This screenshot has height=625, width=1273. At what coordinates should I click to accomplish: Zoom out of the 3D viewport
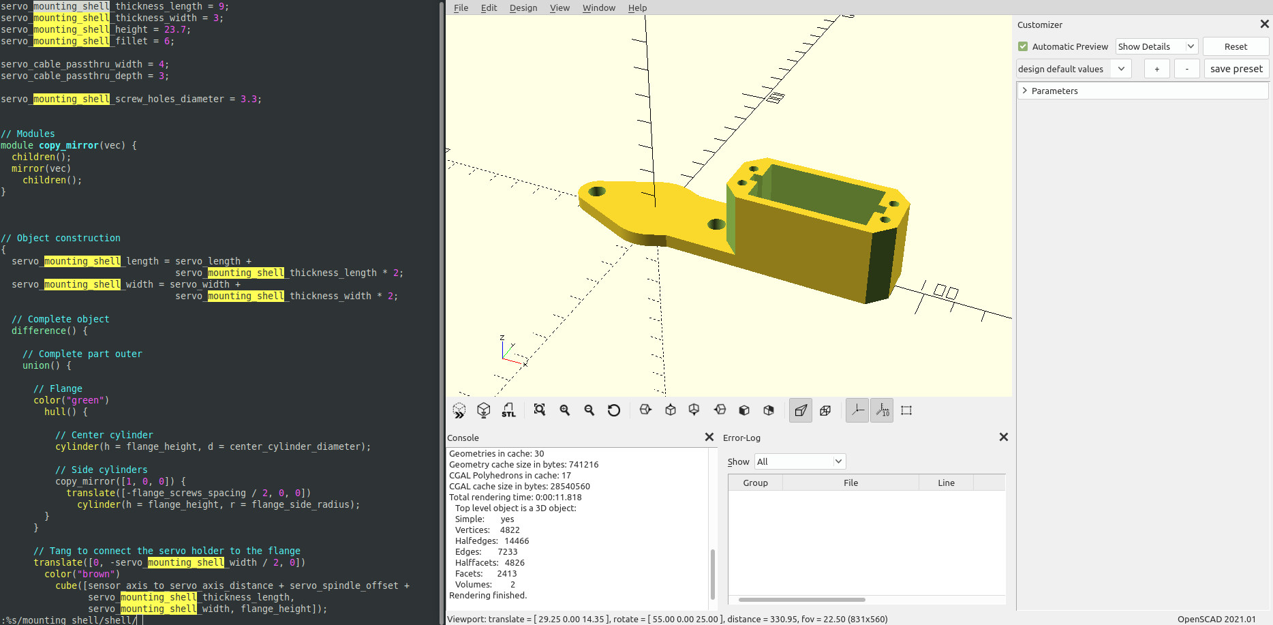[589, 410]
